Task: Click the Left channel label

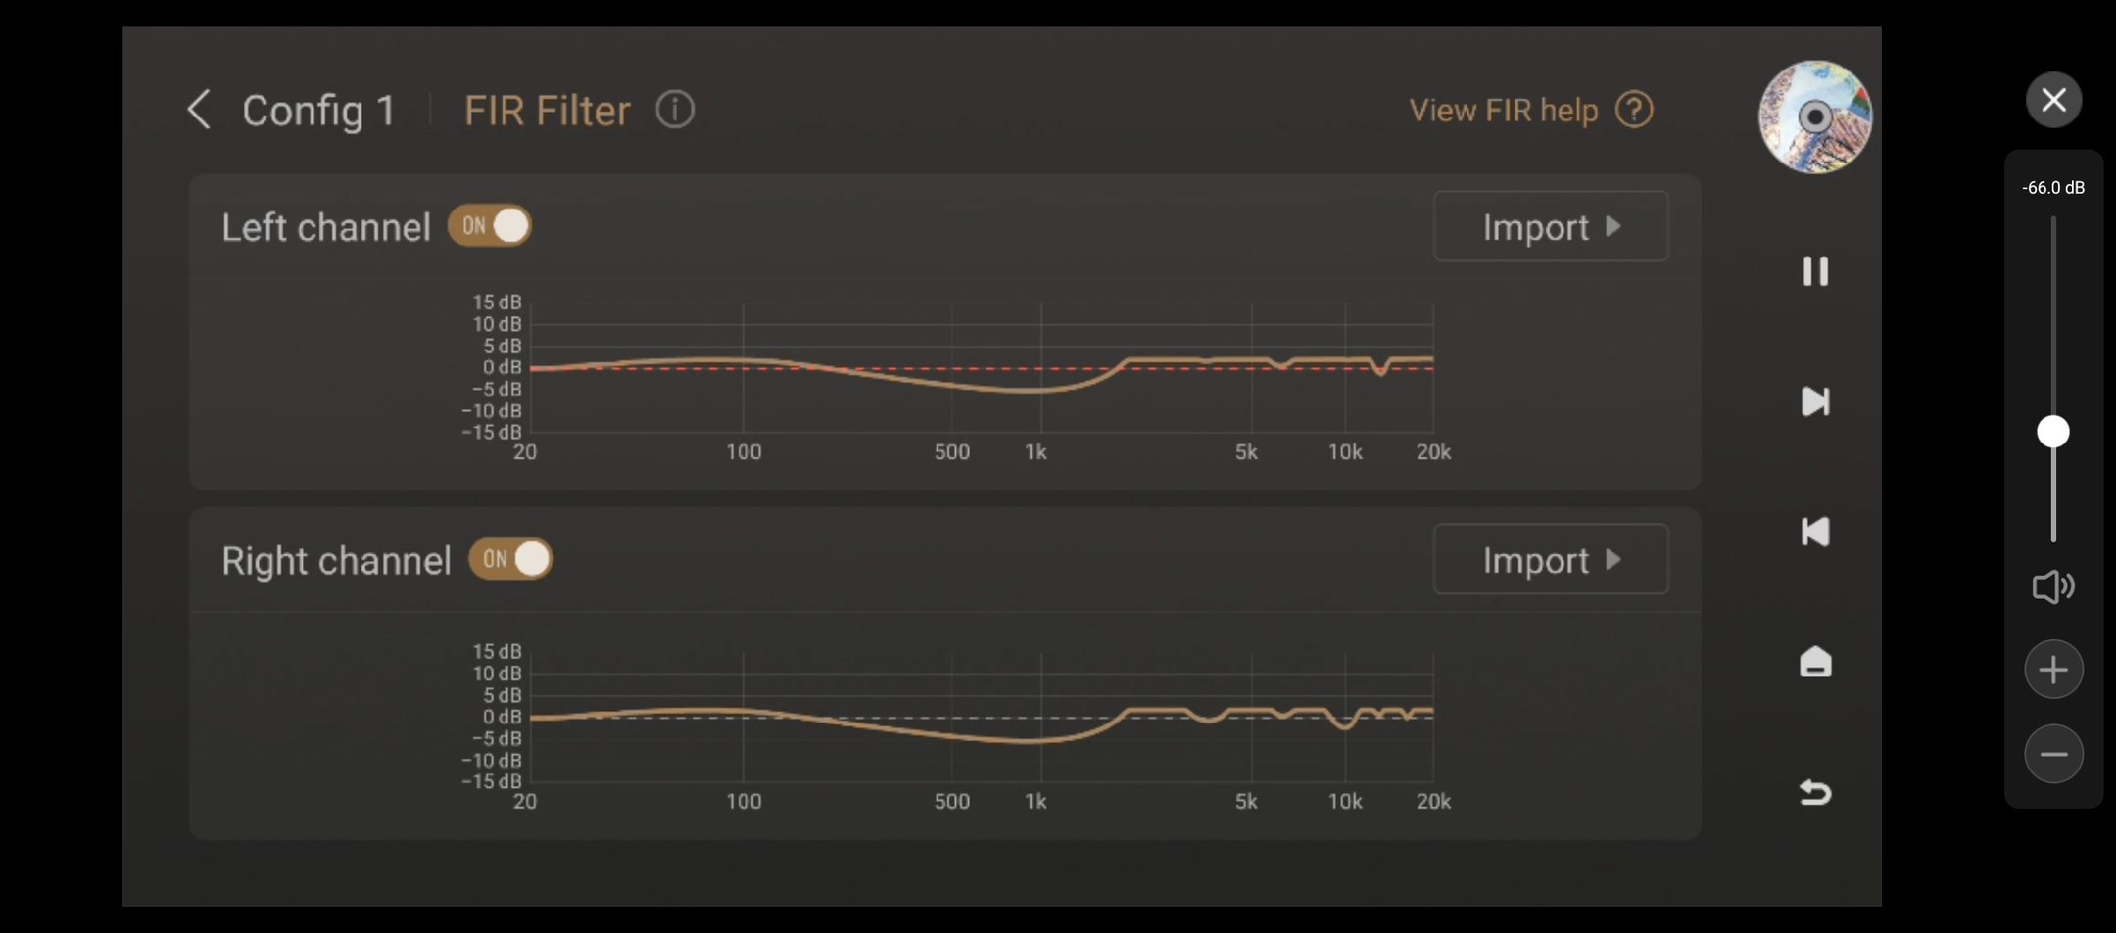Action: pyautogui.click(x=325, y=227)
